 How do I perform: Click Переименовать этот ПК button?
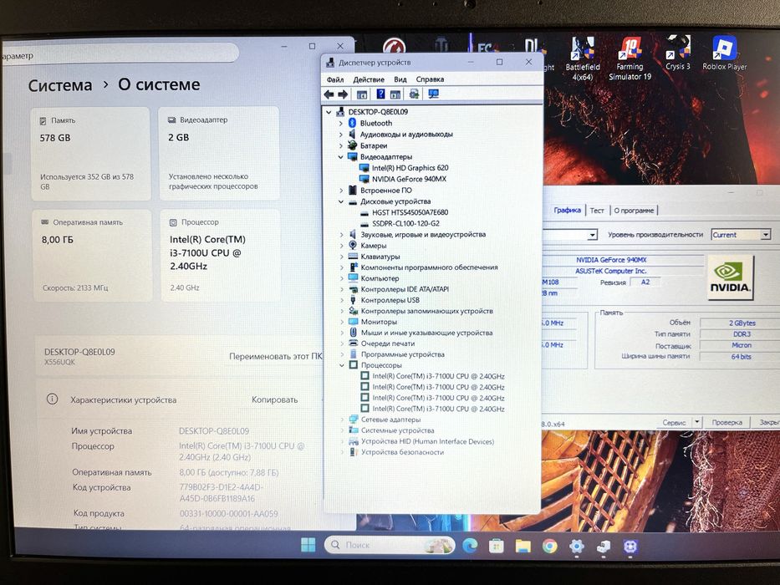click(275, 356)
